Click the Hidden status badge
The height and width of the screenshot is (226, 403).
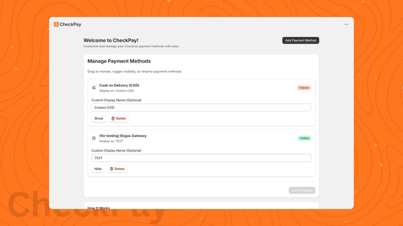click(304, 87)
